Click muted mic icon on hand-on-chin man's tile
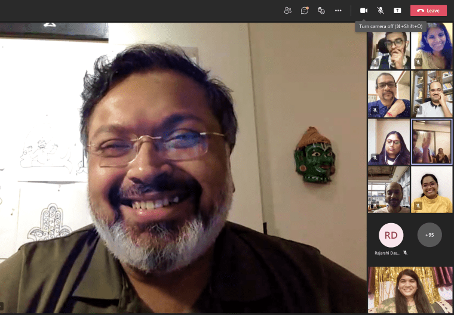The width and height of the screenshot is (454, 315). point(375,62)
